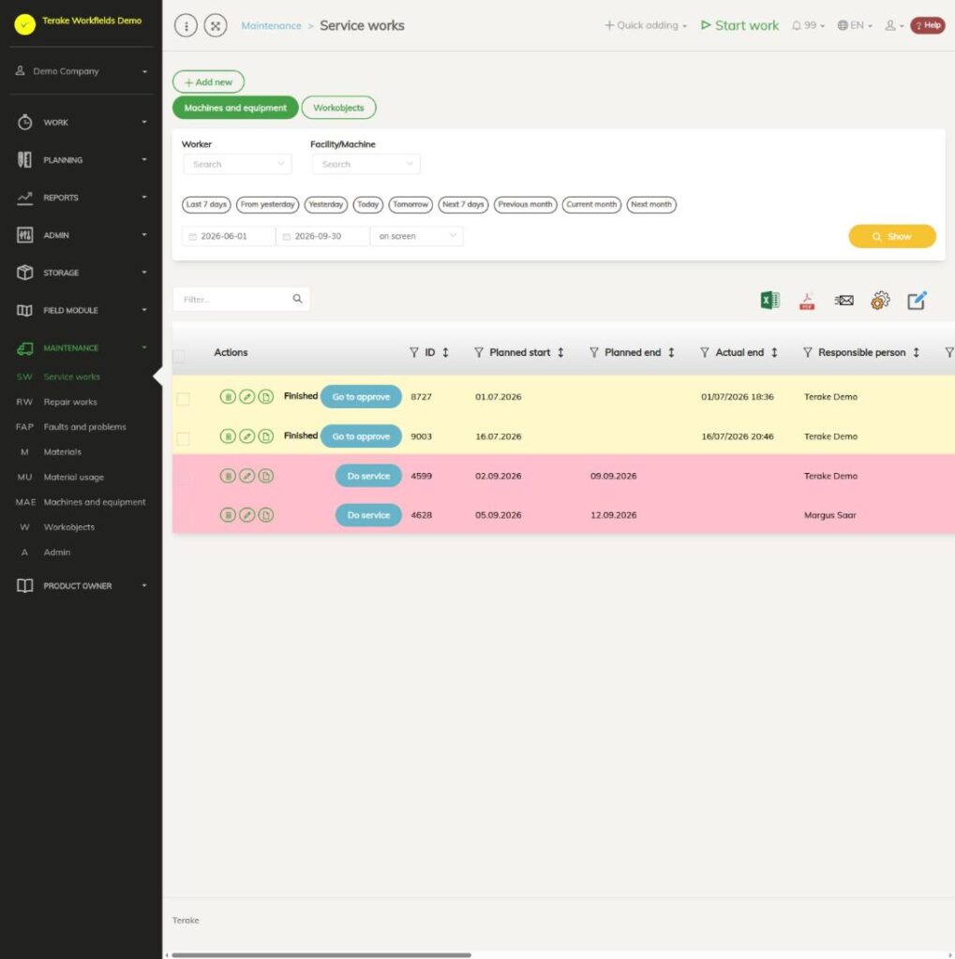Focus the Filter text field

(x=241, y=299)
